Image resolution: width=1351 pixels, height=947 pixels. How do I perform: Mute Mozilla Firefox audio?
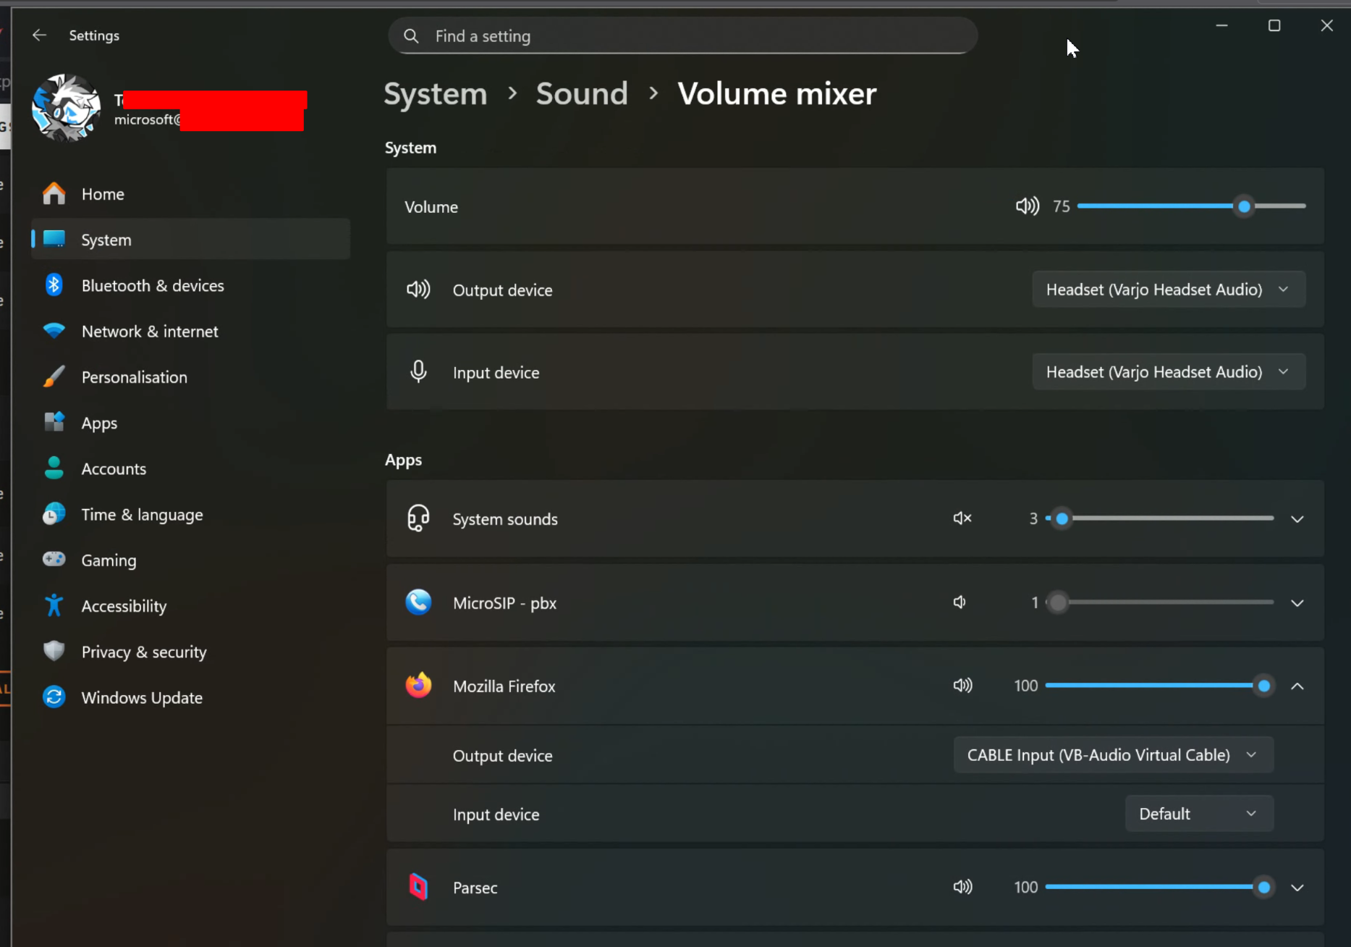[x=962, y=686]
